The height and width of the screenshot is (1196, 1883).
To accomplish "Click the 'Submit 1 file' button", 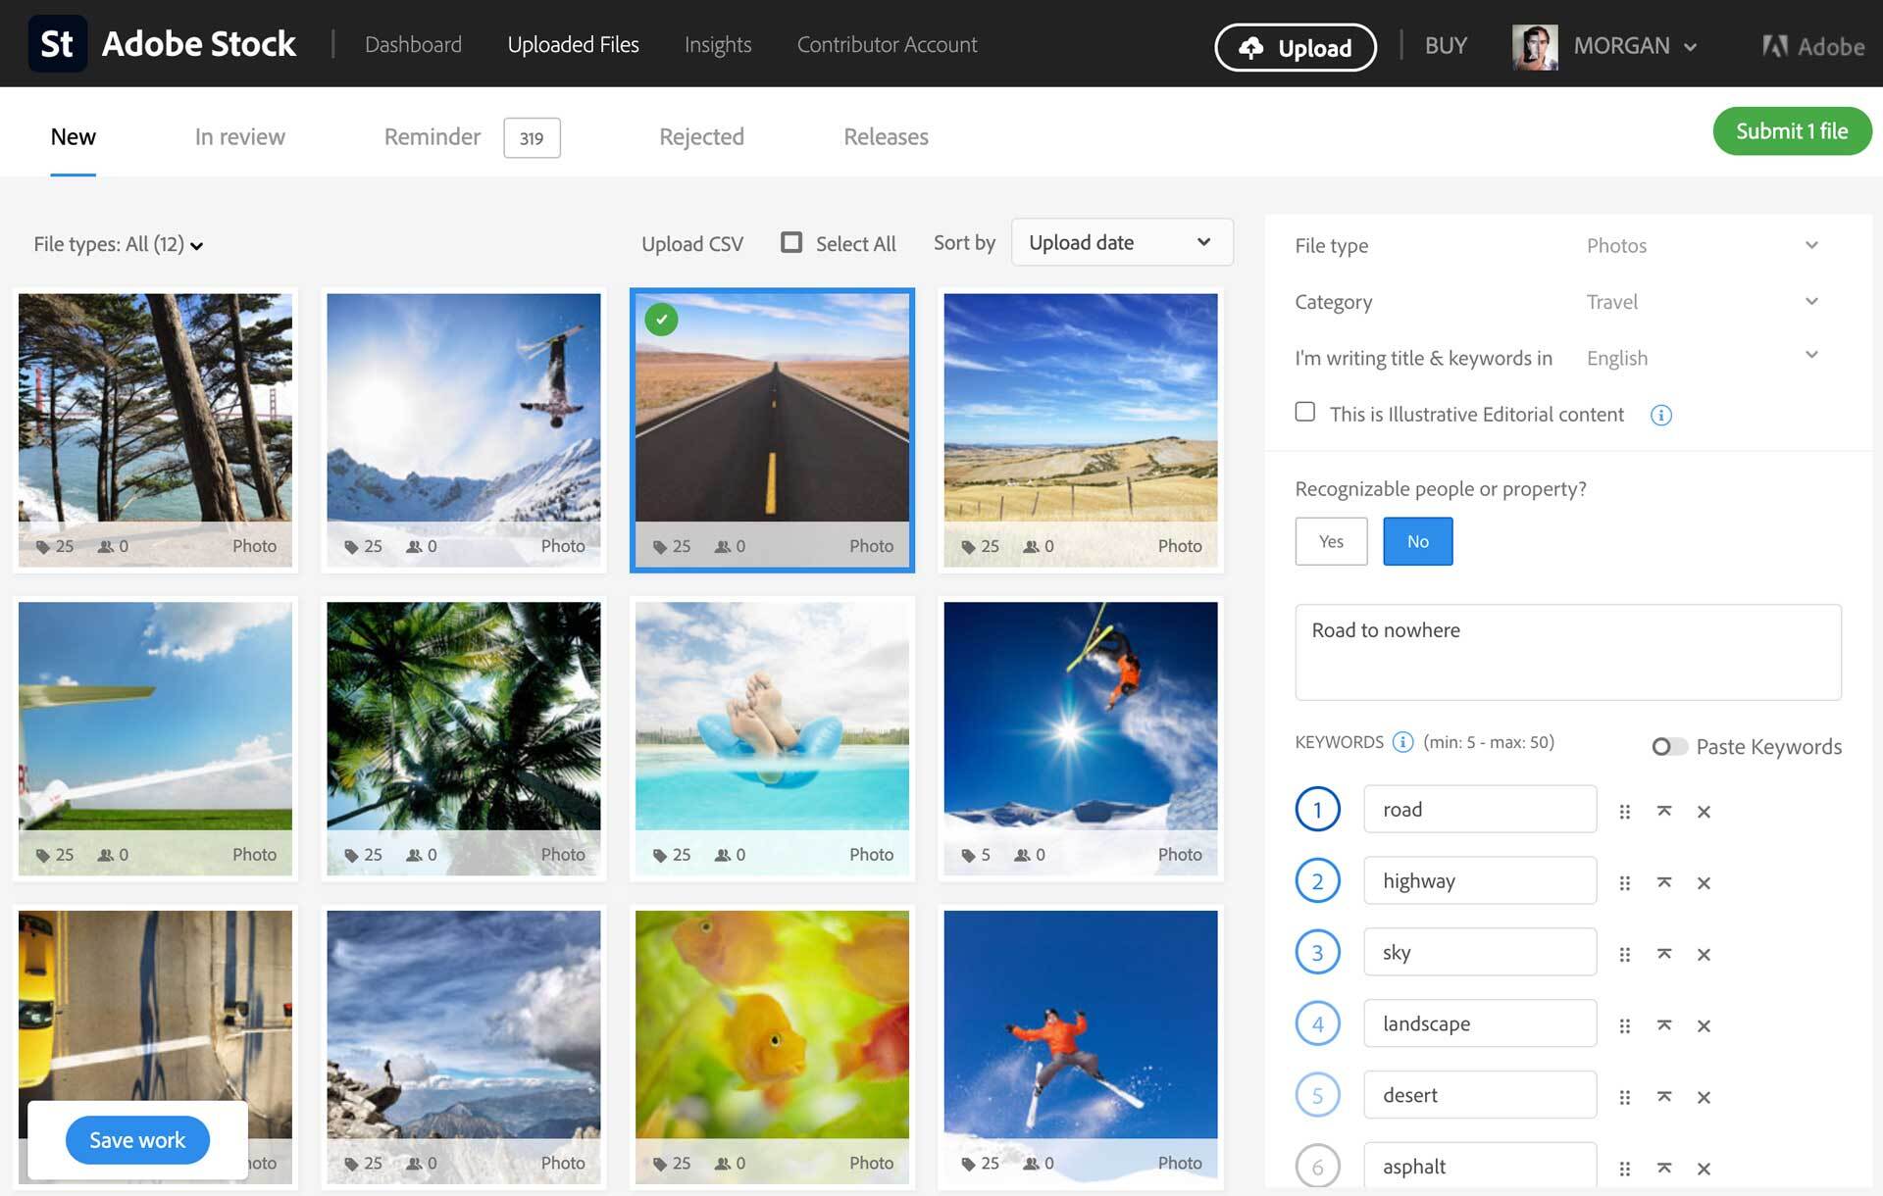I will point(1788,130).
